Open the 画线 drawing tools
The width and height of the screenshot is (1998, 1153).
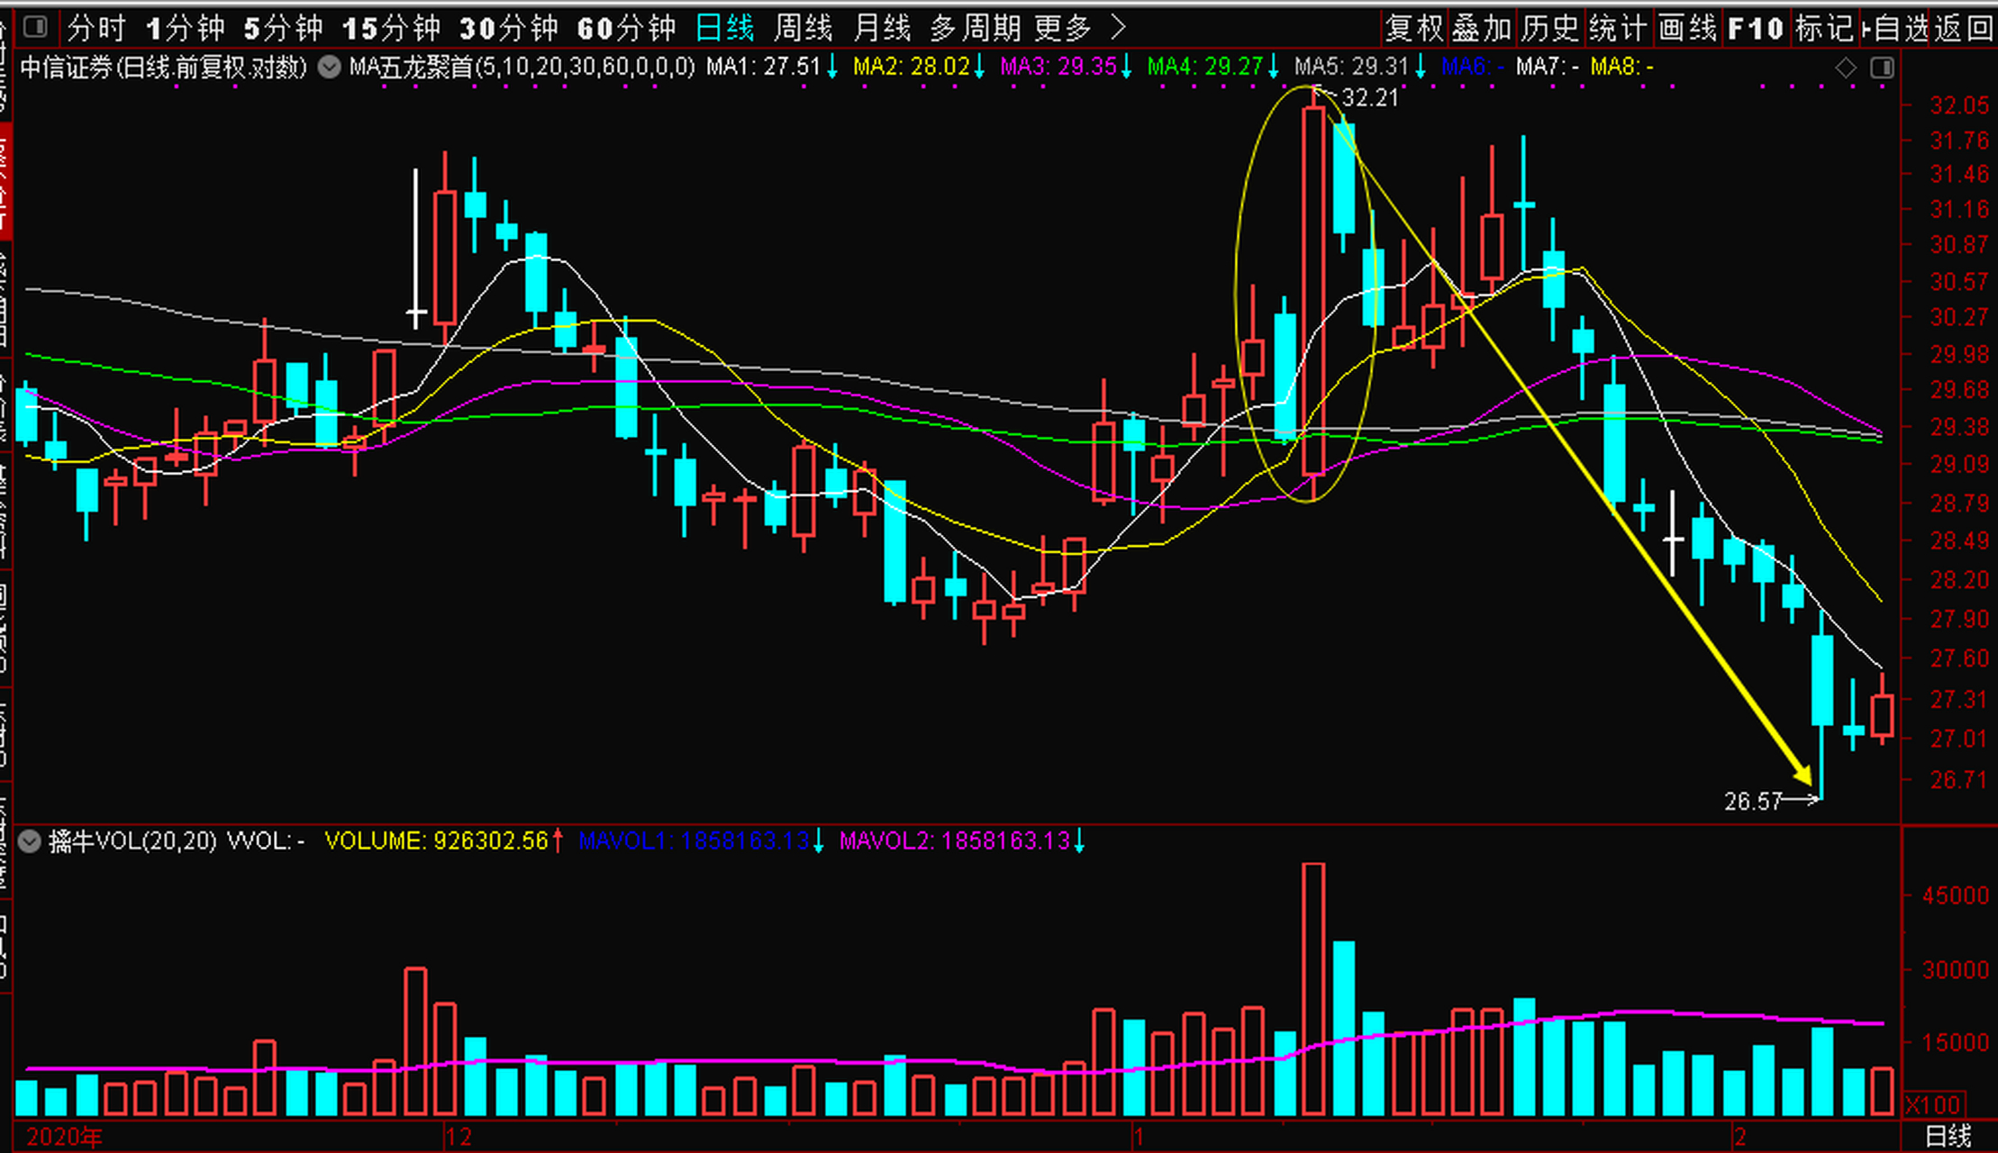[x=1687, y=28]
